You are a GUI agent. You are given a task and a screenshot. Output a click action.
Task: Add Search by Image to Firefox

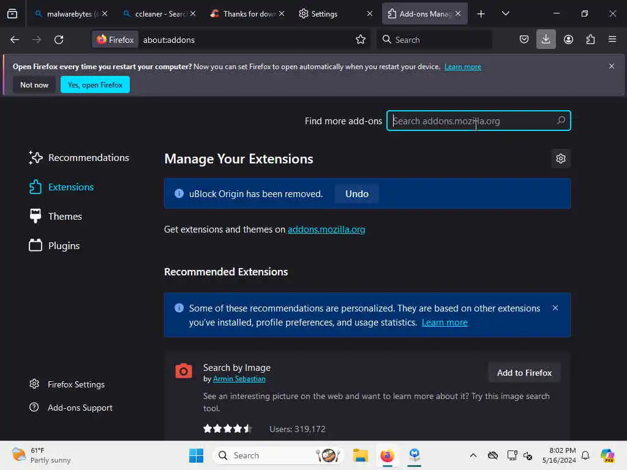(524, 373)
